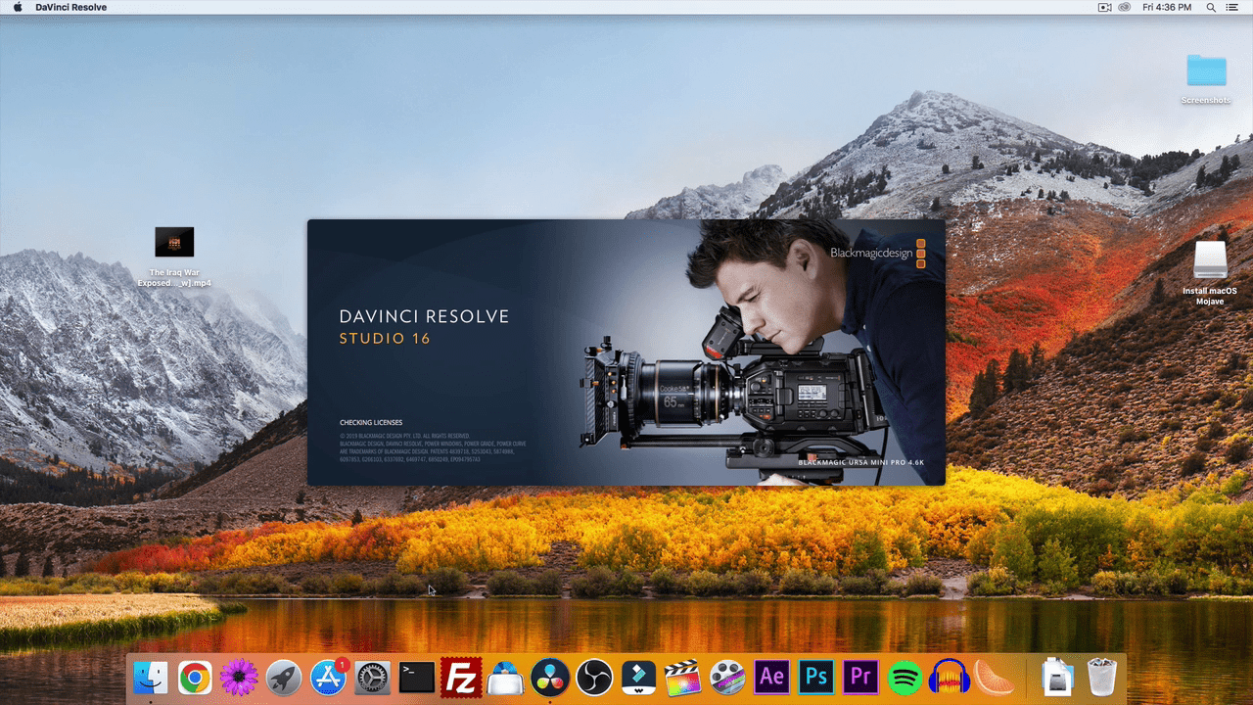Open the DaVinci Resolve menu bar item

[x=71, y=7]
